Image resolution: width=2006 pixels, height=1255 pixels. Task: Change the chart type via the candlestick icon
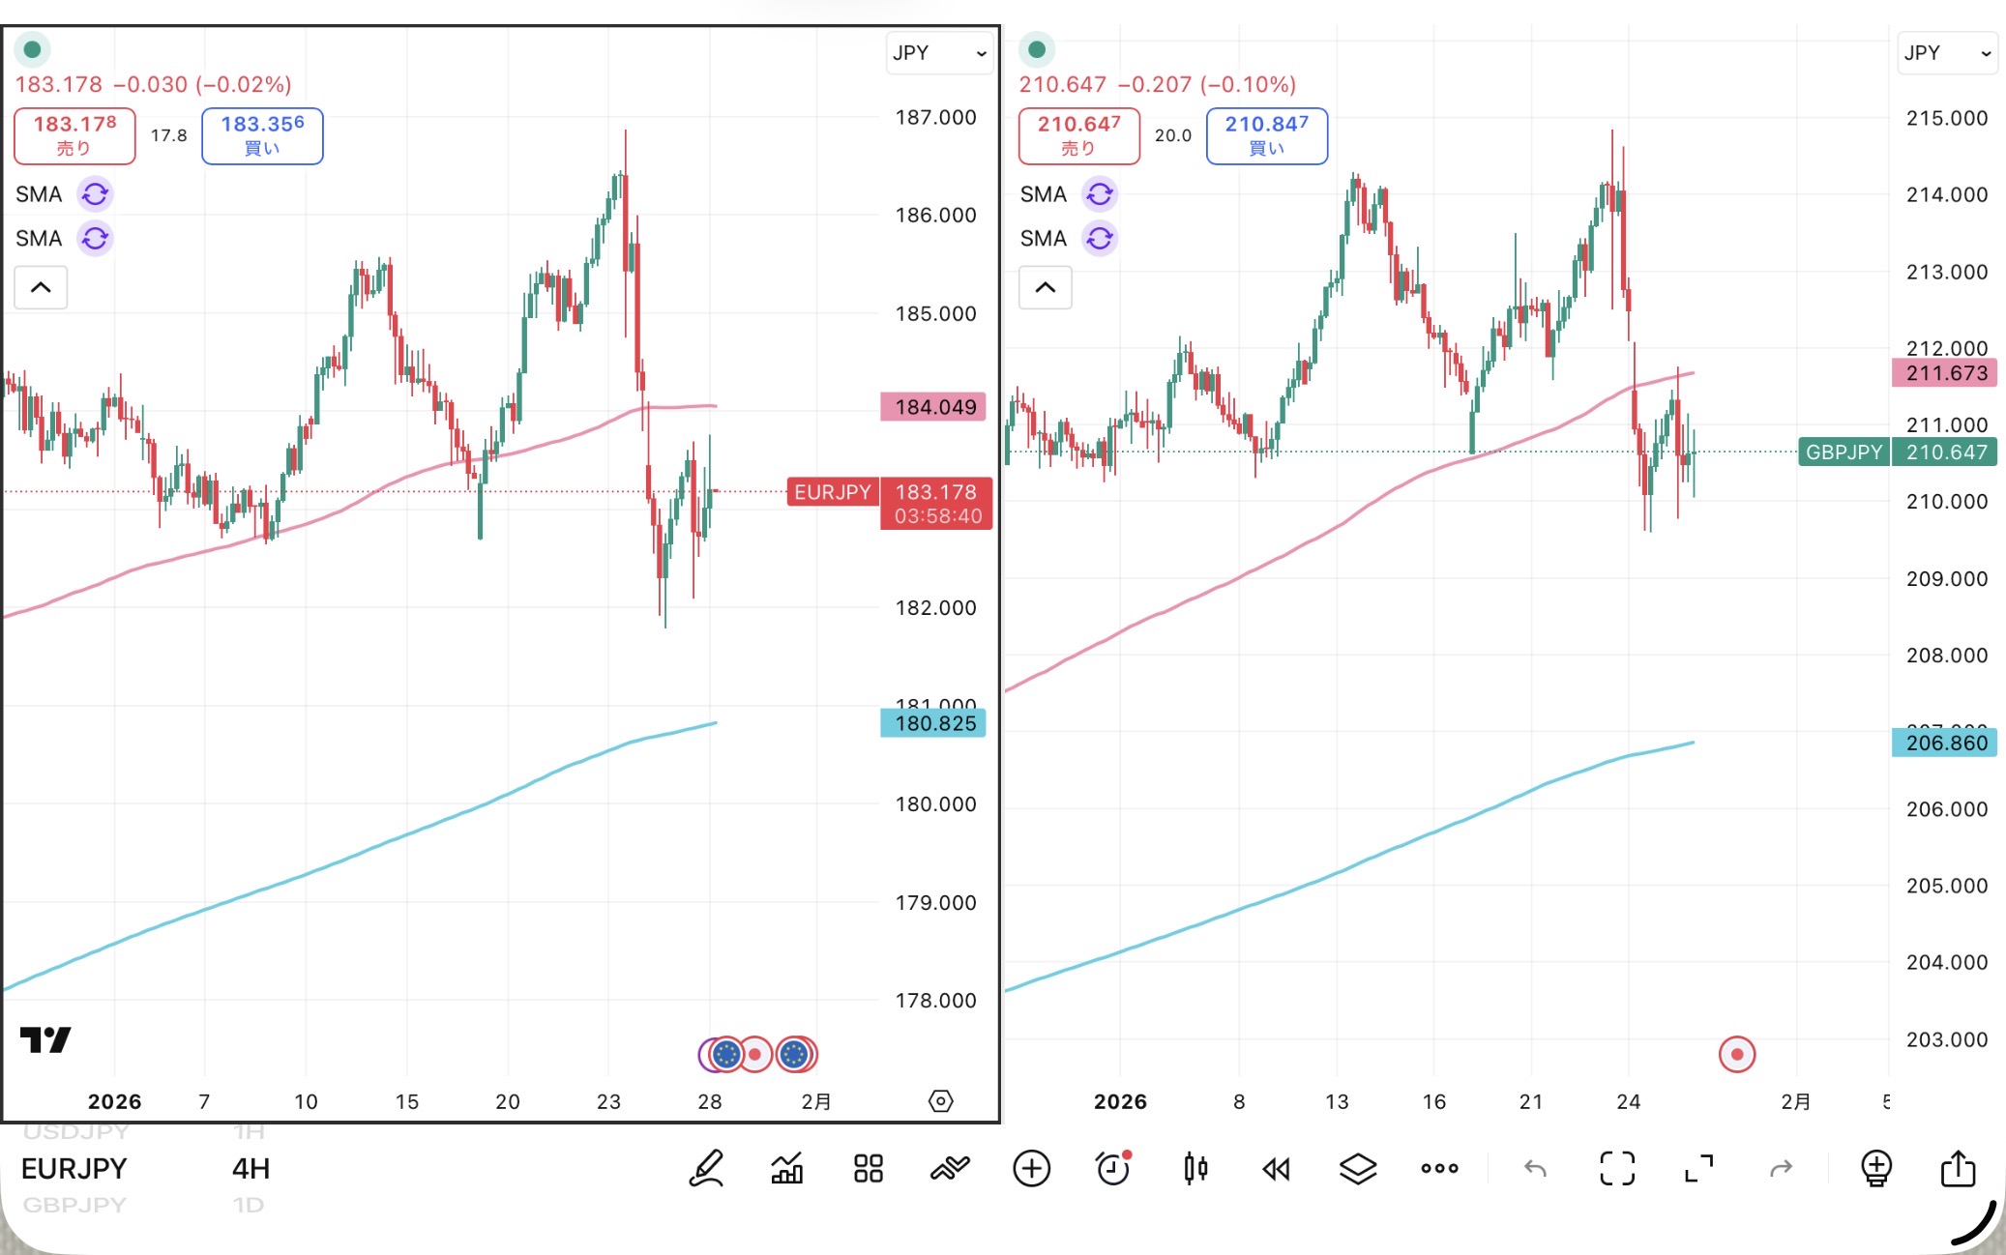click(x=1195, y=1168)
